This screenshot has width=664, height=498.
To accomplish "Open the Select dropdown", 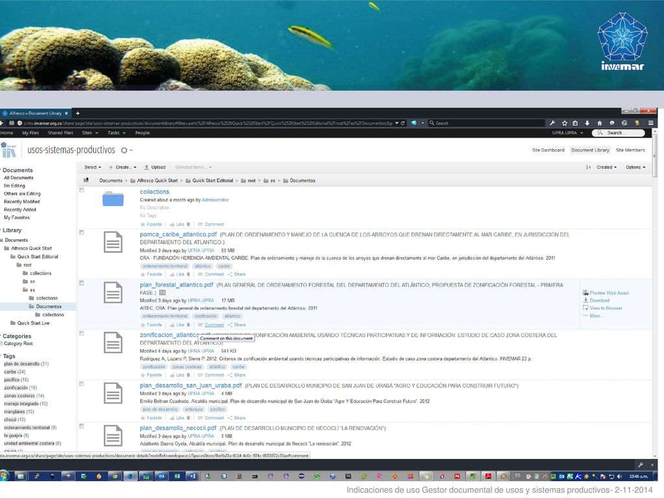I will pyautogui.click(x=93, y=167).
